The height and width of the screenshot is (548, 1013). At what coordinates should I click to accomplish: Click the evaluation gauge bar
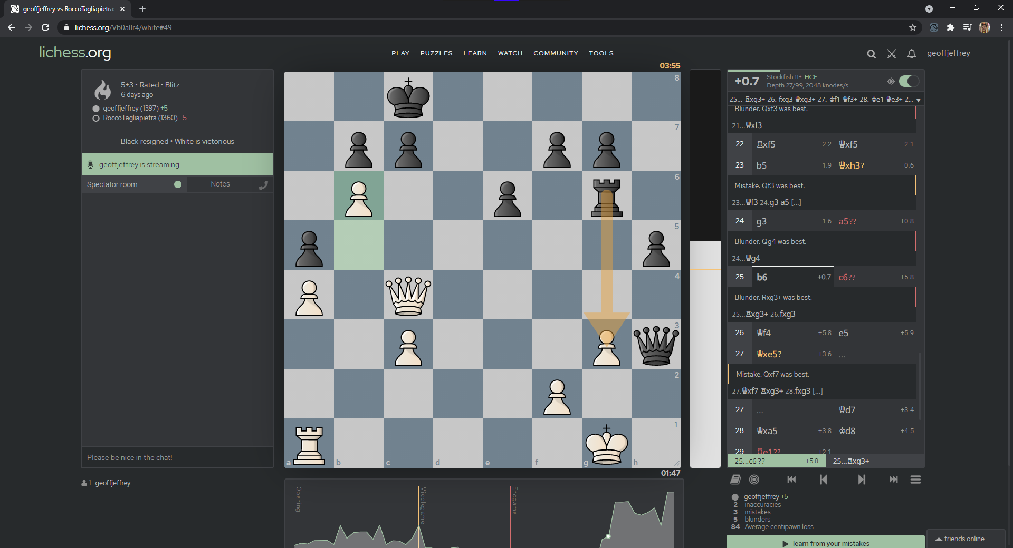pos(705,269)
